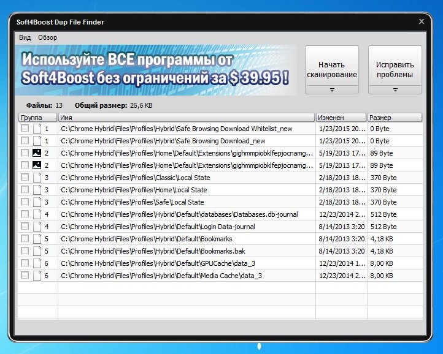
Task: Sort by the Изменен column header
Action: [x=341, y=118]
